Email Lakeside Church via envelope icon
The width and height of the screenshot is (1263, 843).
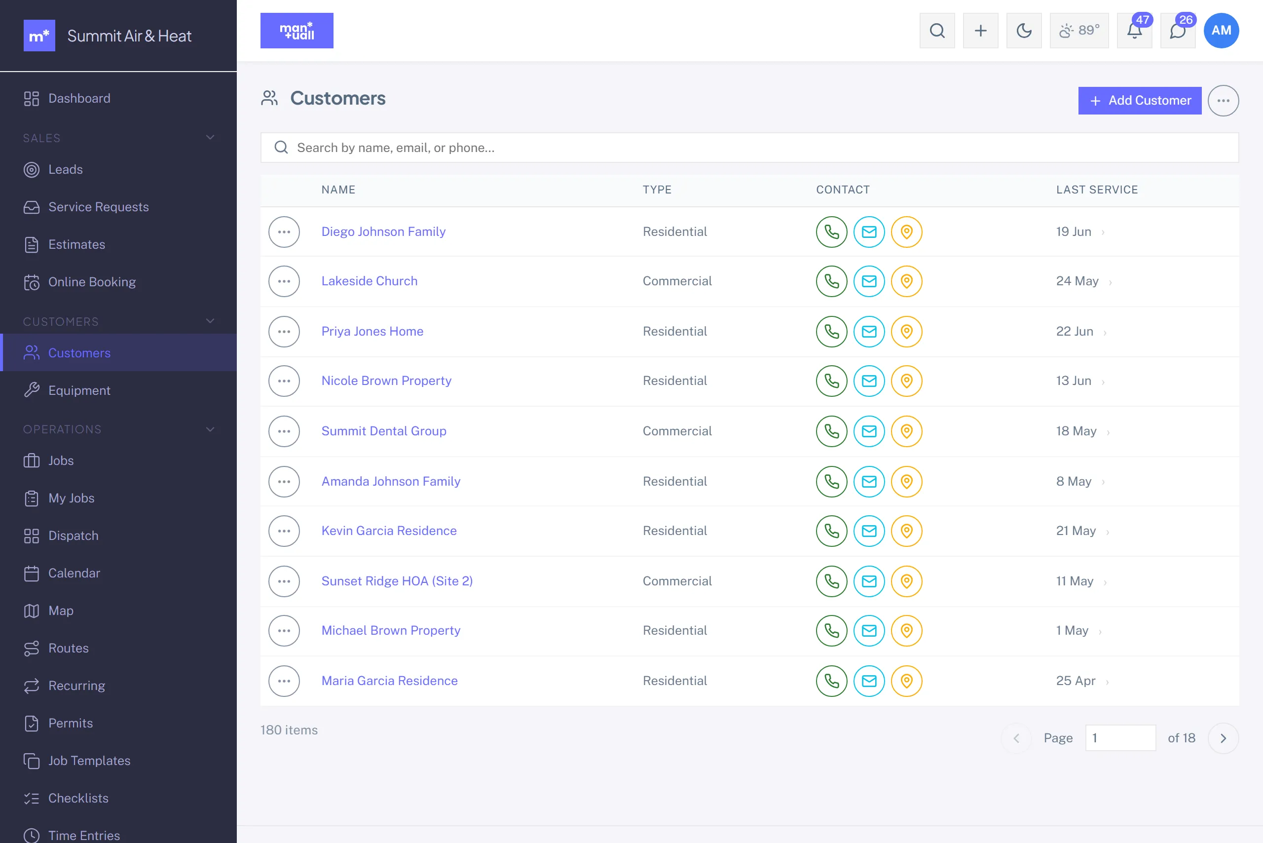pos(869,281)
